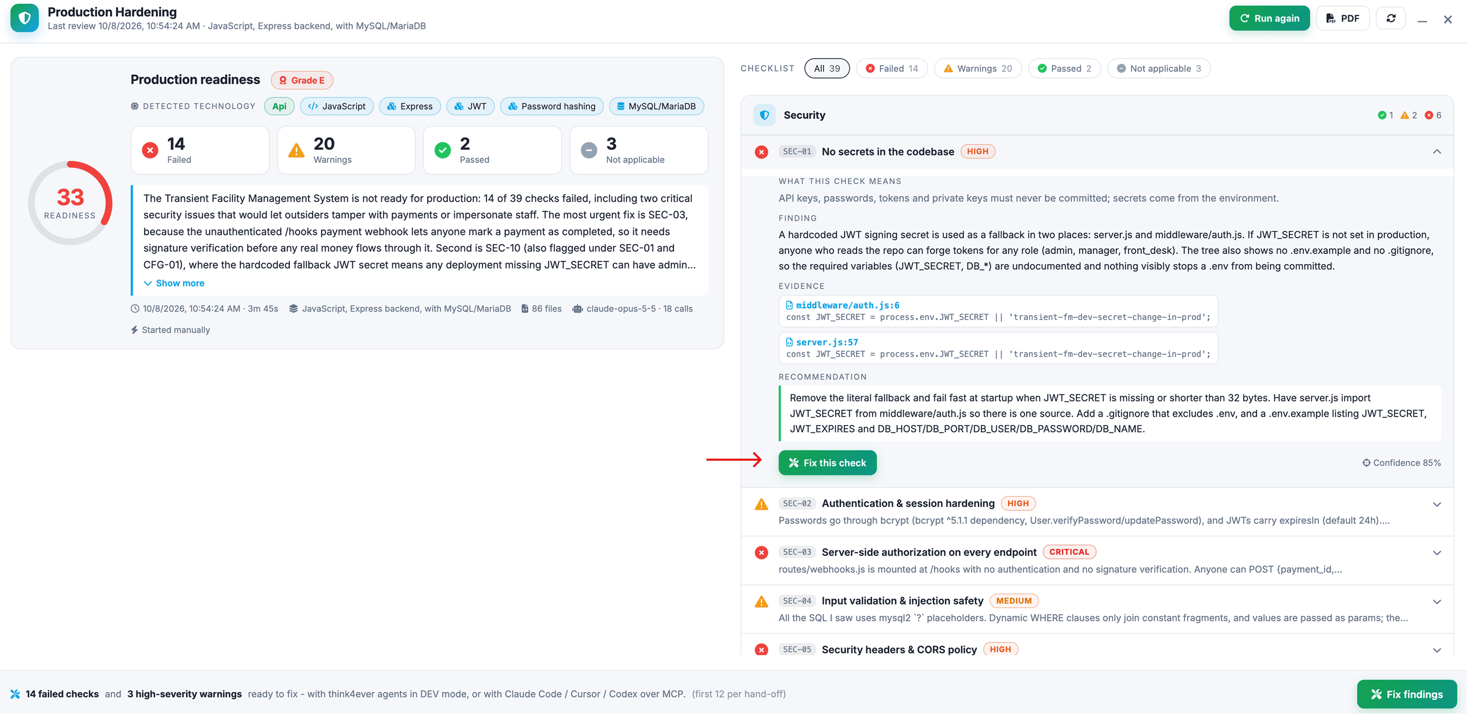Click the warning triangle icon for SEC-04
1467x714 pixels.
(x=761, y=601)
